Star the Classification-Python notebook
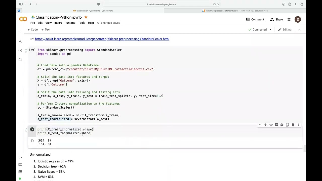This screenshot has height=181, width=322. point(86,17)
